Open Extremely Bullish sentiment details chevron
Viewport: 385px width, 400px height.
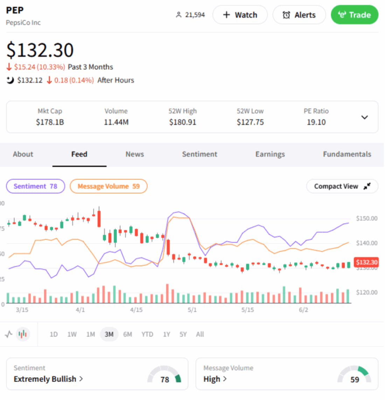tap(81, 379)
